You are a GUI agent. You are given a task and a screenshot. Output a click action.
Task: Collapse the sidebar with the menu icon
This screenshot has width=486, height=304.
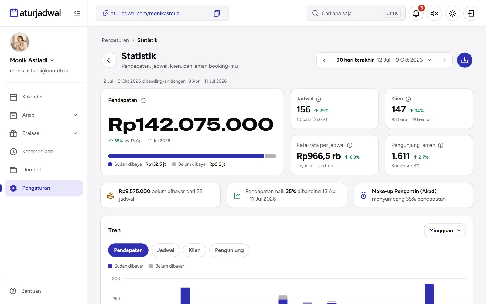click(x=77, y=13)
